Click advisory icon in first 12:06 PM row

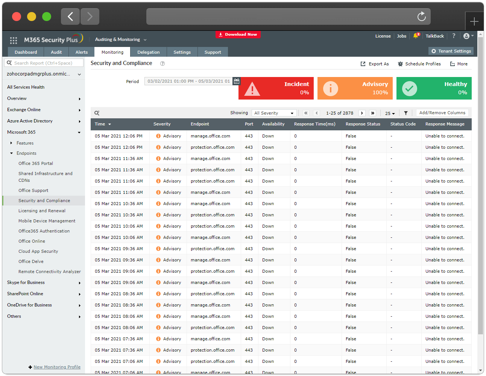coord(158,136)
